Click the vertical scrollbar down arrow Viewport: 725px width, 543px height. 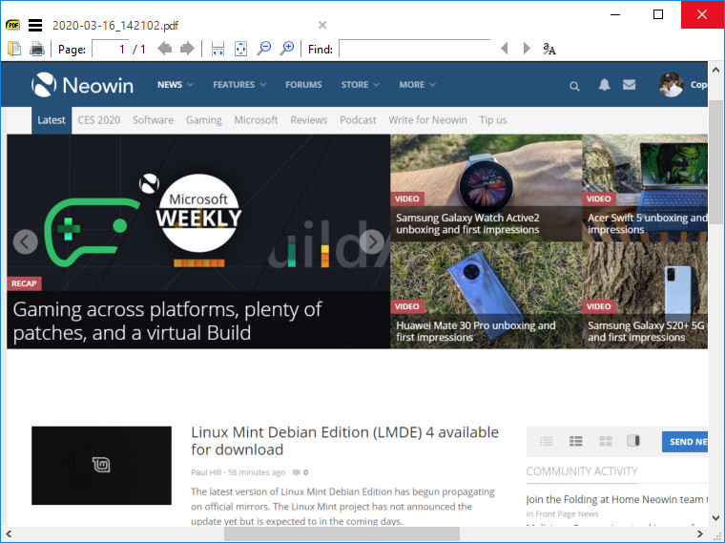tap(715, 518)
